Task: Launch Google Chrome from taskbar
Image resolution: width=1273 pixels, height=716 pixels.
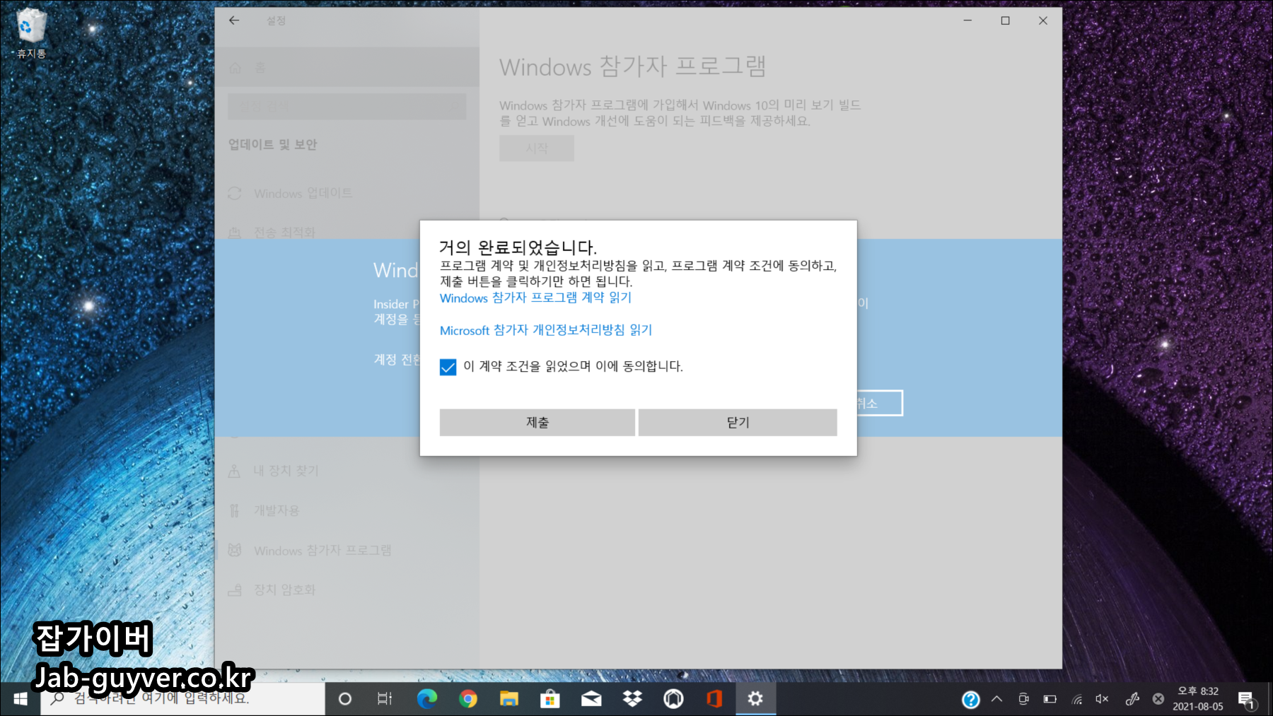Action: (467, 699)
